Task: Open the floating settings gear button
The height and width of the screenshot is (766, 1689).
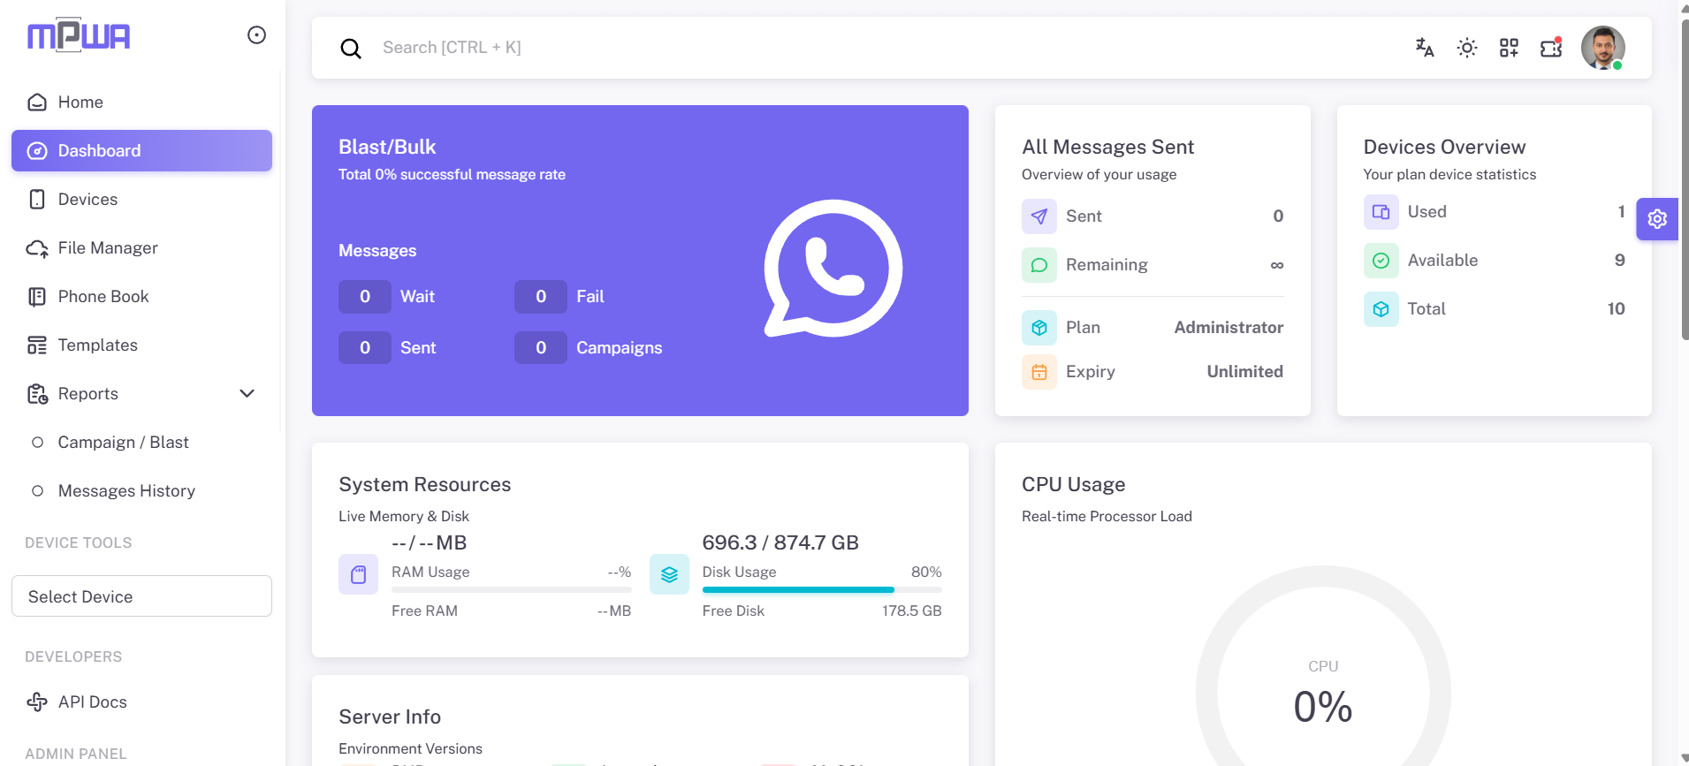Action: pos(1657,219)
